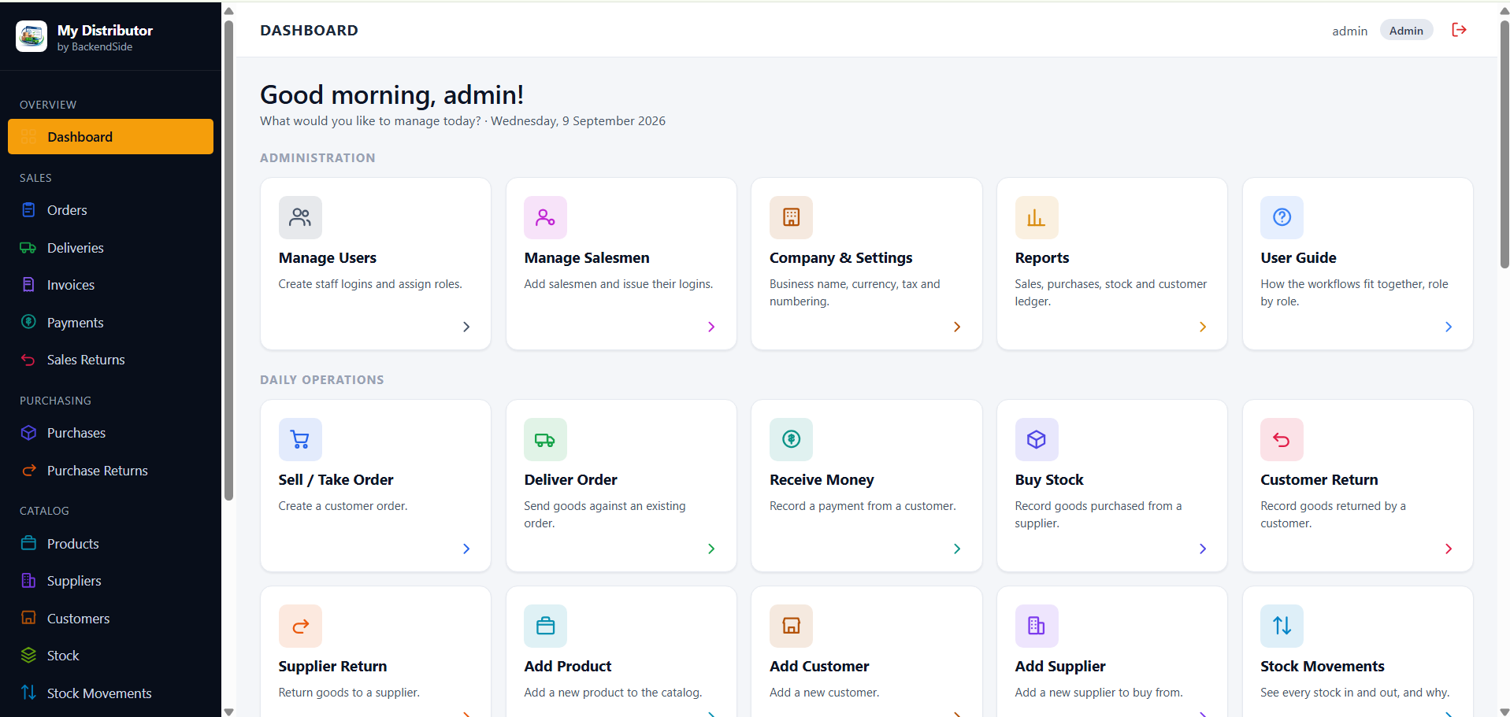Open Products in the sidebar catalog
Image resolution: width=1510 pixels, height=717 pixels.
coord(110,544)
